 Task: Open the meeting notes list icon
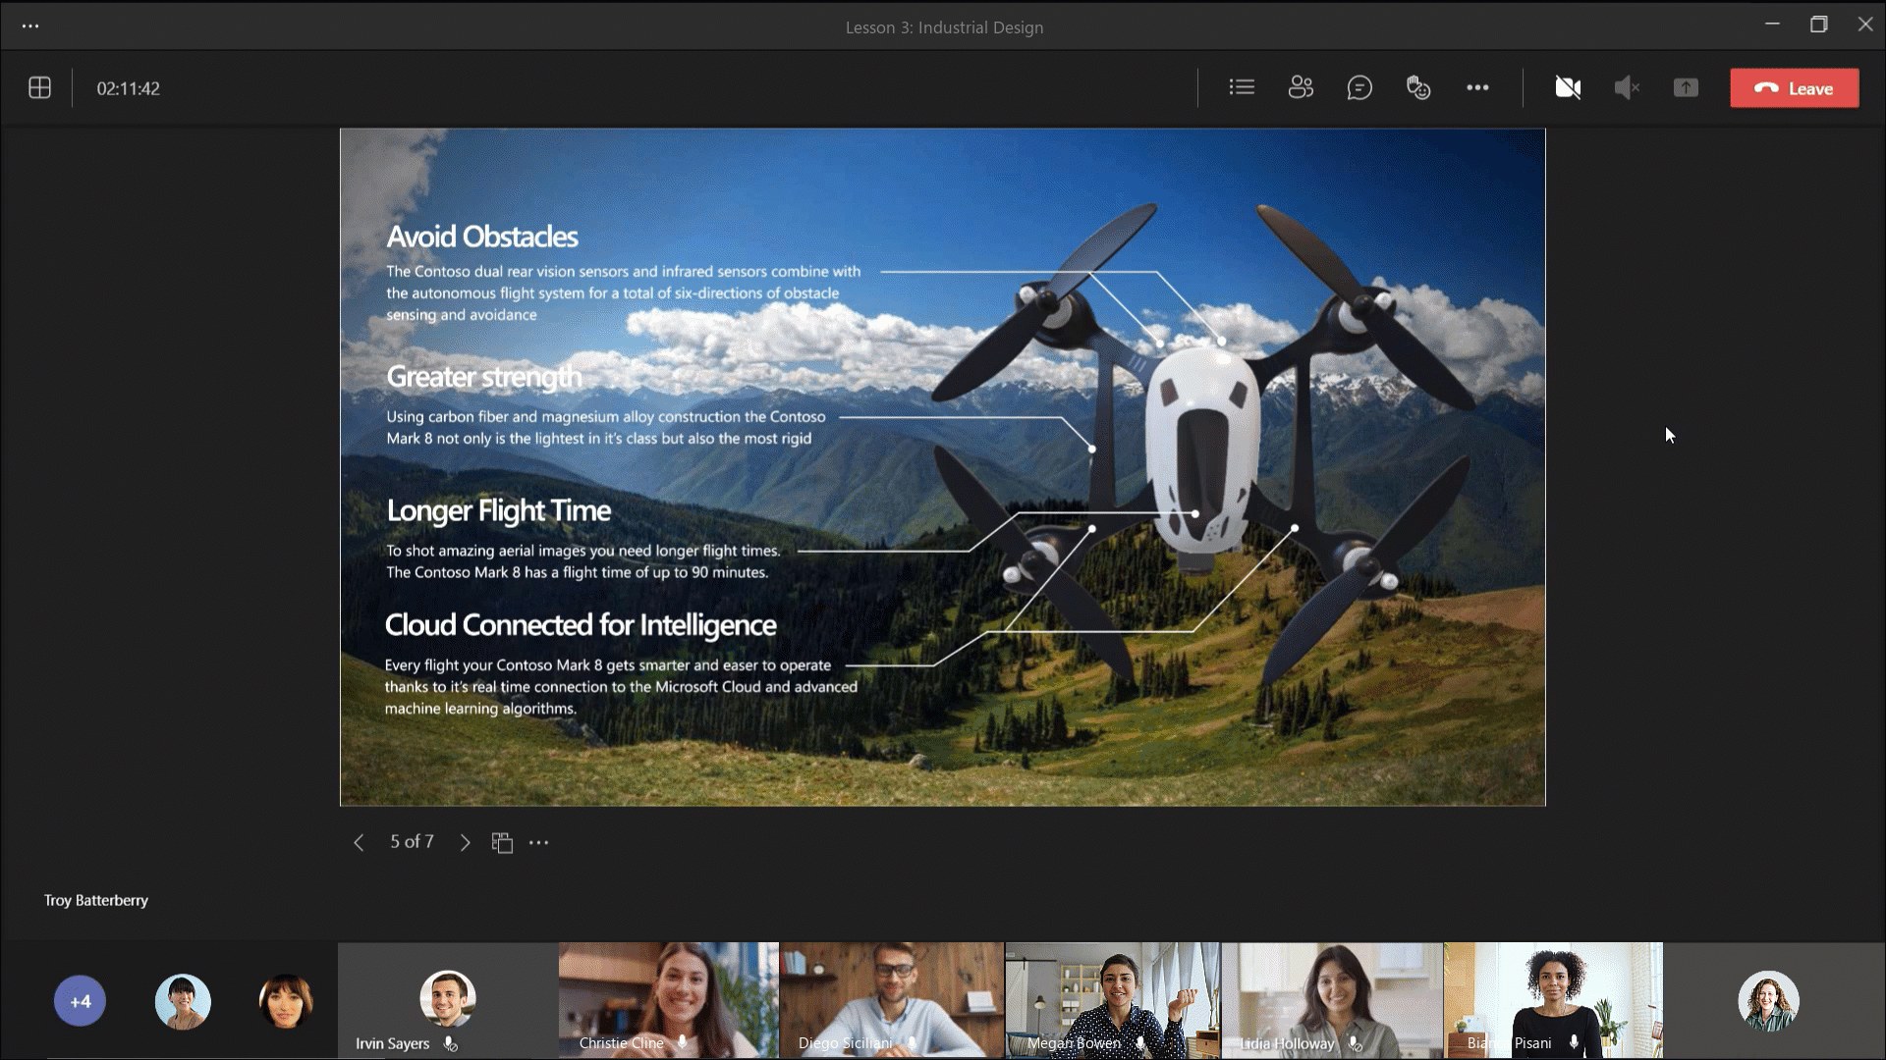click(x=1242, y=87)
